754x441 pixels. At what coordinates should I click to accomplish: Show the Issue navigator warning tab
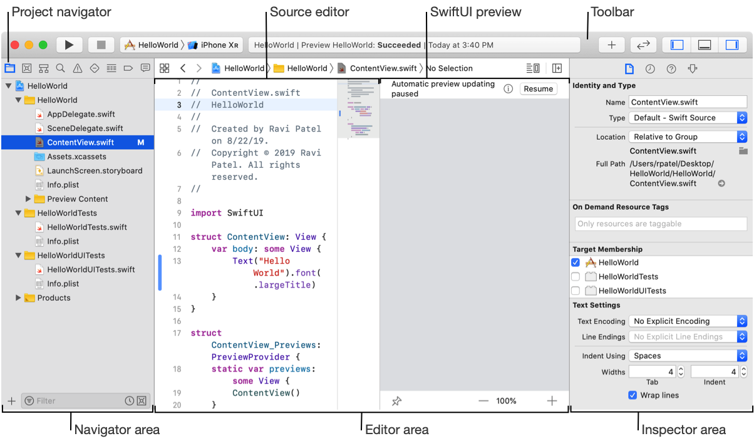(77, 68)
